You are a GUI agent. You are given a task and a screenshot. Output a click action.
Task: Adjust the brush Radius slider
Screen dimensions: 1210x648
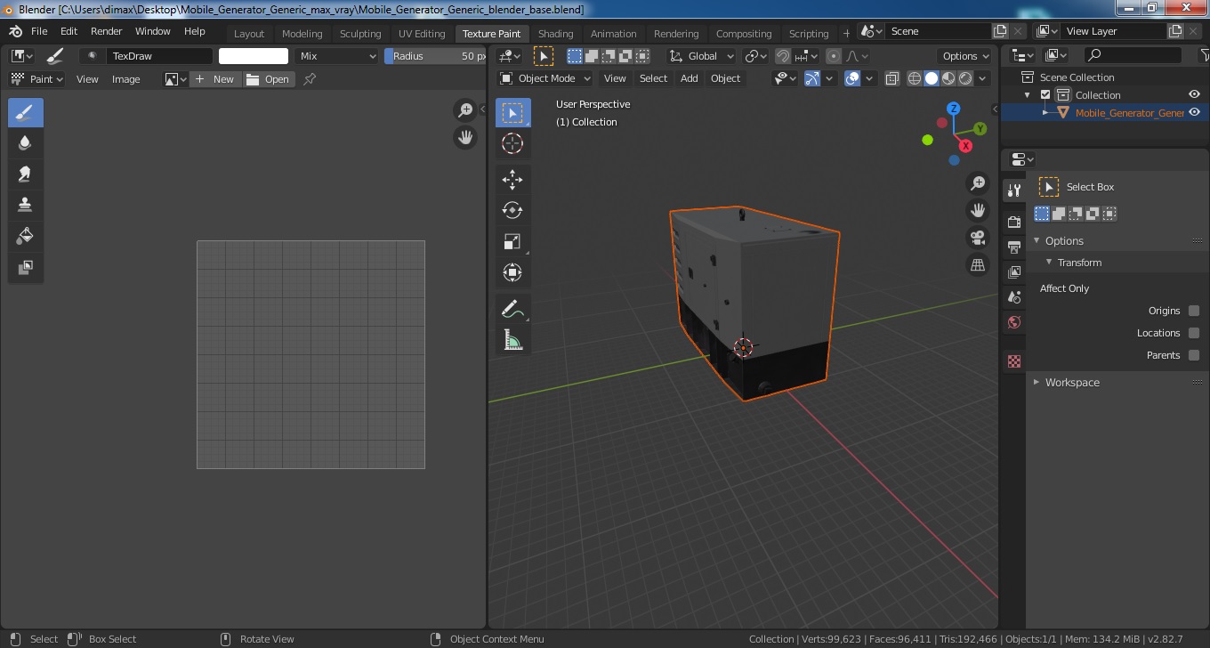436,56
